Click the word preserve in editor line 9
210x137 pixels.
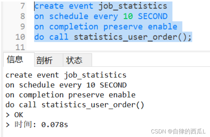pyautogui.click(x=123, y=27)
